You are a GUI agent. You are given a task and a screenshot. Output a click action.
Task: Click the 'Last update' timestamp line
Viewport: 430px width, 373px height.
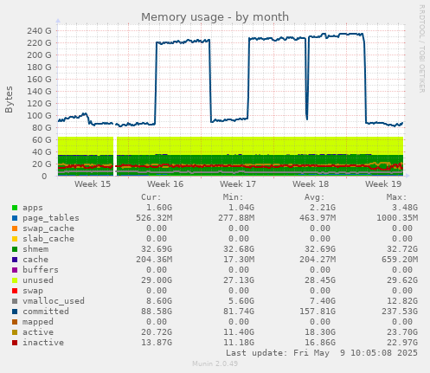pos(322,353)
